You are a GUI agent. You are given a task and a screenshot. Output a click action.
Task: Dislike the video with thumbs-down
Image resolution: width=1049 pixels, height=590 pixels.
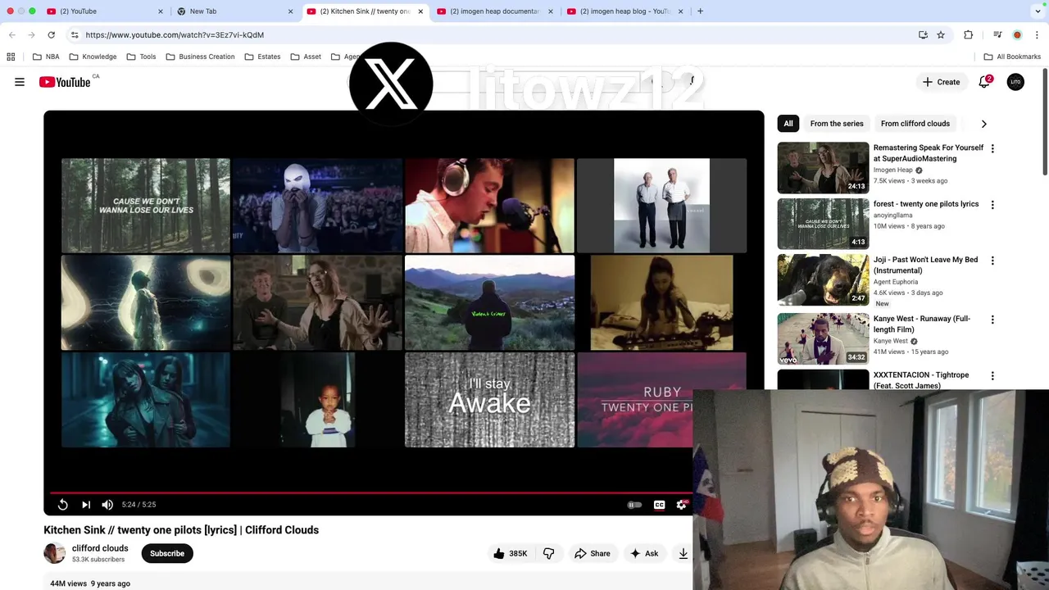coord(548,554)
